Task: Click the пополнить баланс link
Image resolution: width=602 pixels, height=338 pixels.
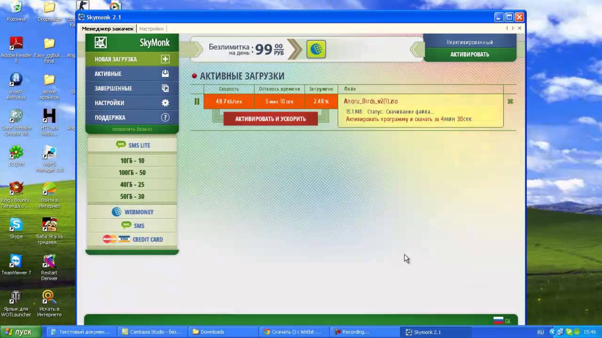Action: 132,129
